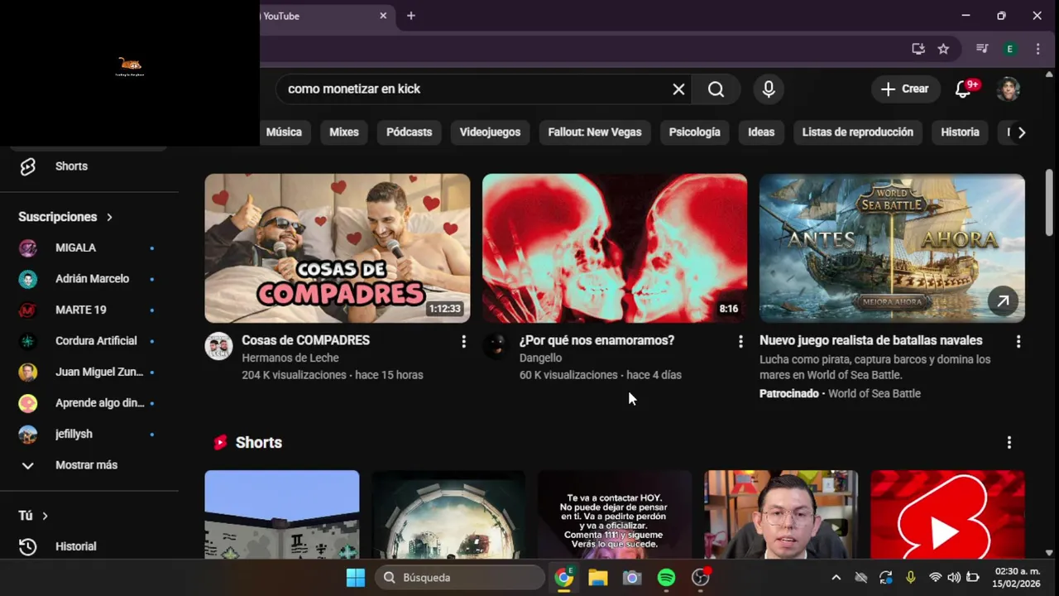
Task: Click the Nuevo juego realista de batallas navales title
Action: click(x=871, y=340)
